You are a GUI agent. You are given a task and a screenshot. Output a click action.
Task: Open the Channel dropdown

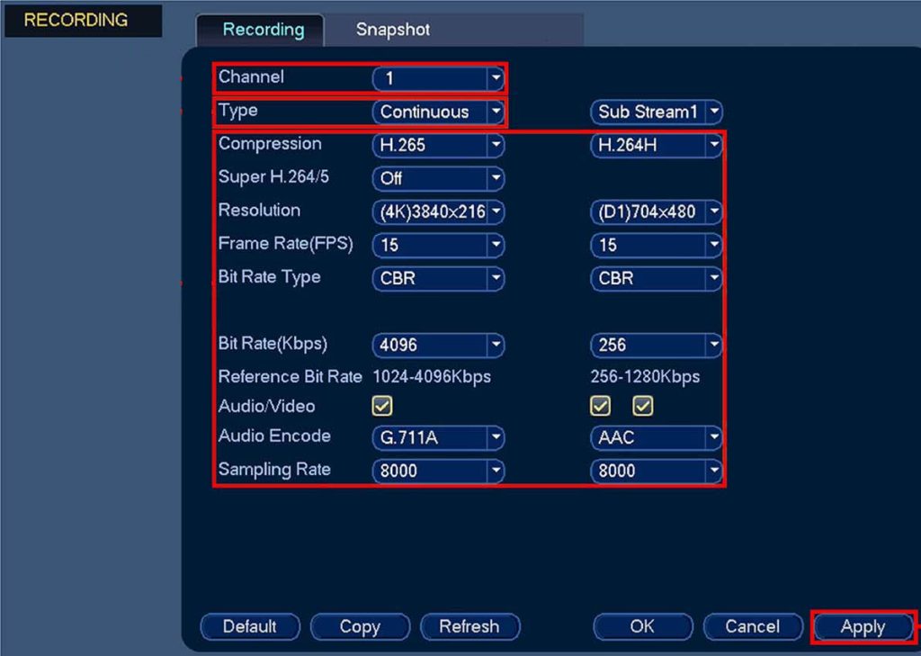point(438,78)
